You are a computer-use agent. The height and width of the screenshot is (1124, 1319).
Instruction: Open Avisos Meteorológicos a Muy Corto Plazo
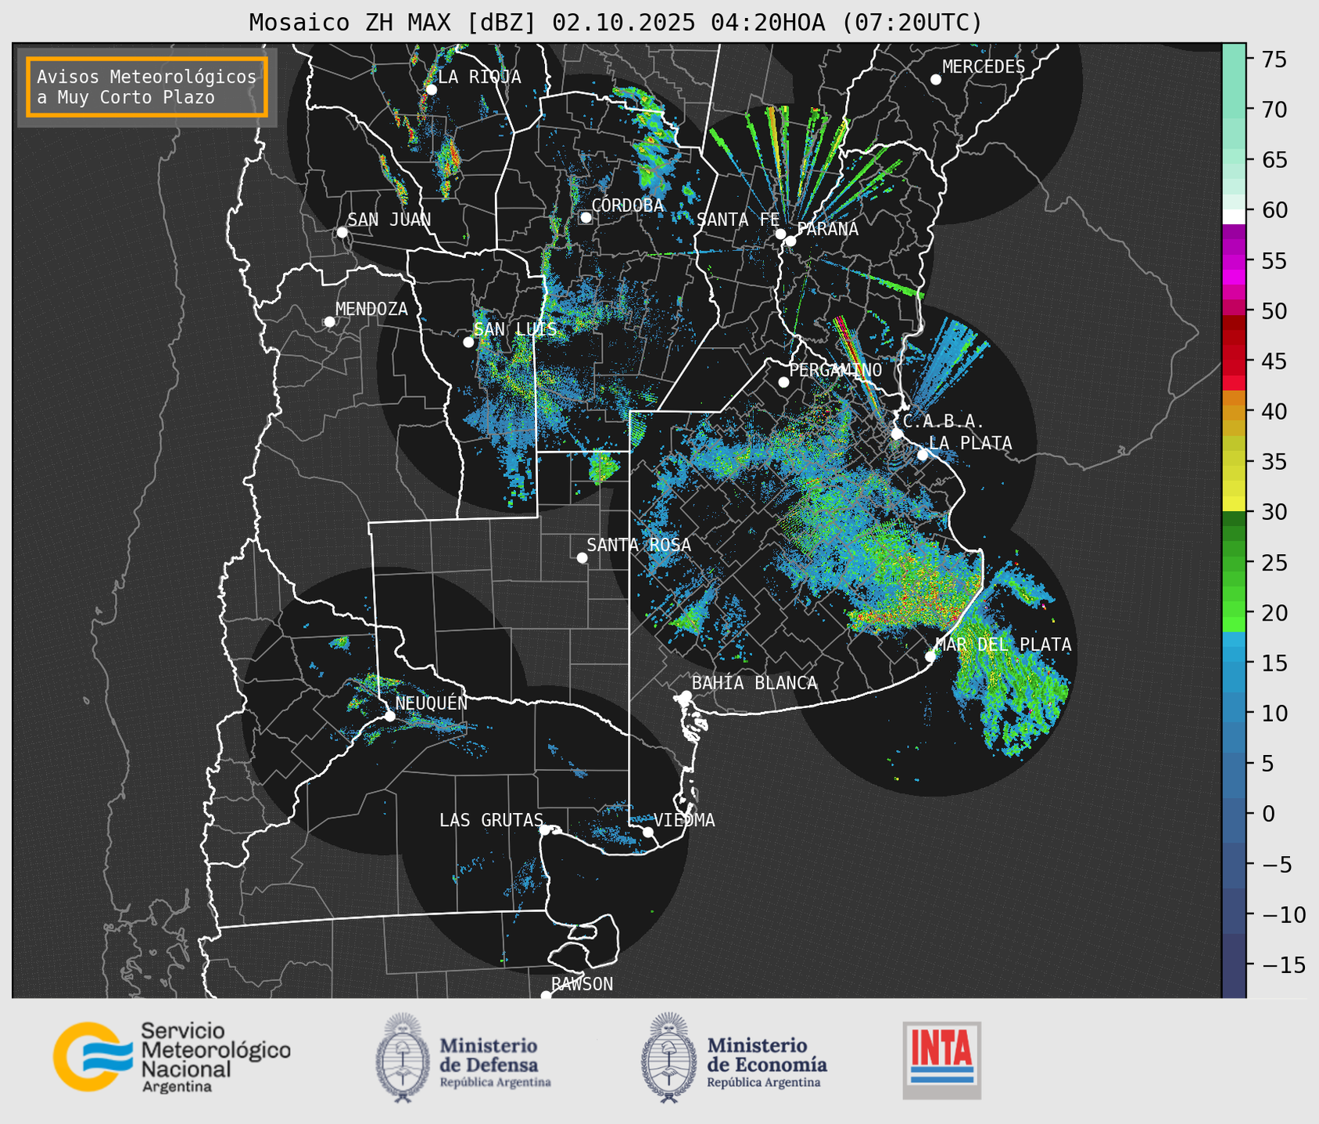[147, 87]
